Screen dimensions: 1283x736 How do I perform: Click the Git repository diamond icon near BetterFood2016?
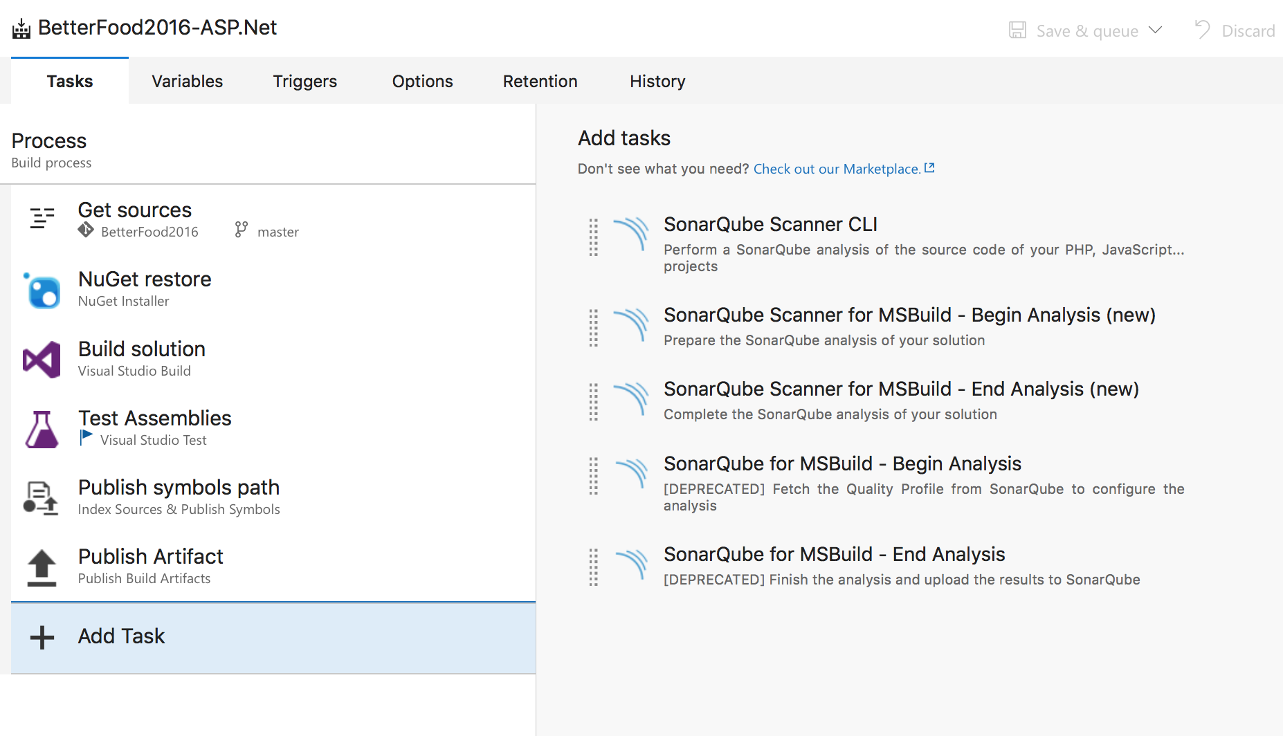[86, 230]
